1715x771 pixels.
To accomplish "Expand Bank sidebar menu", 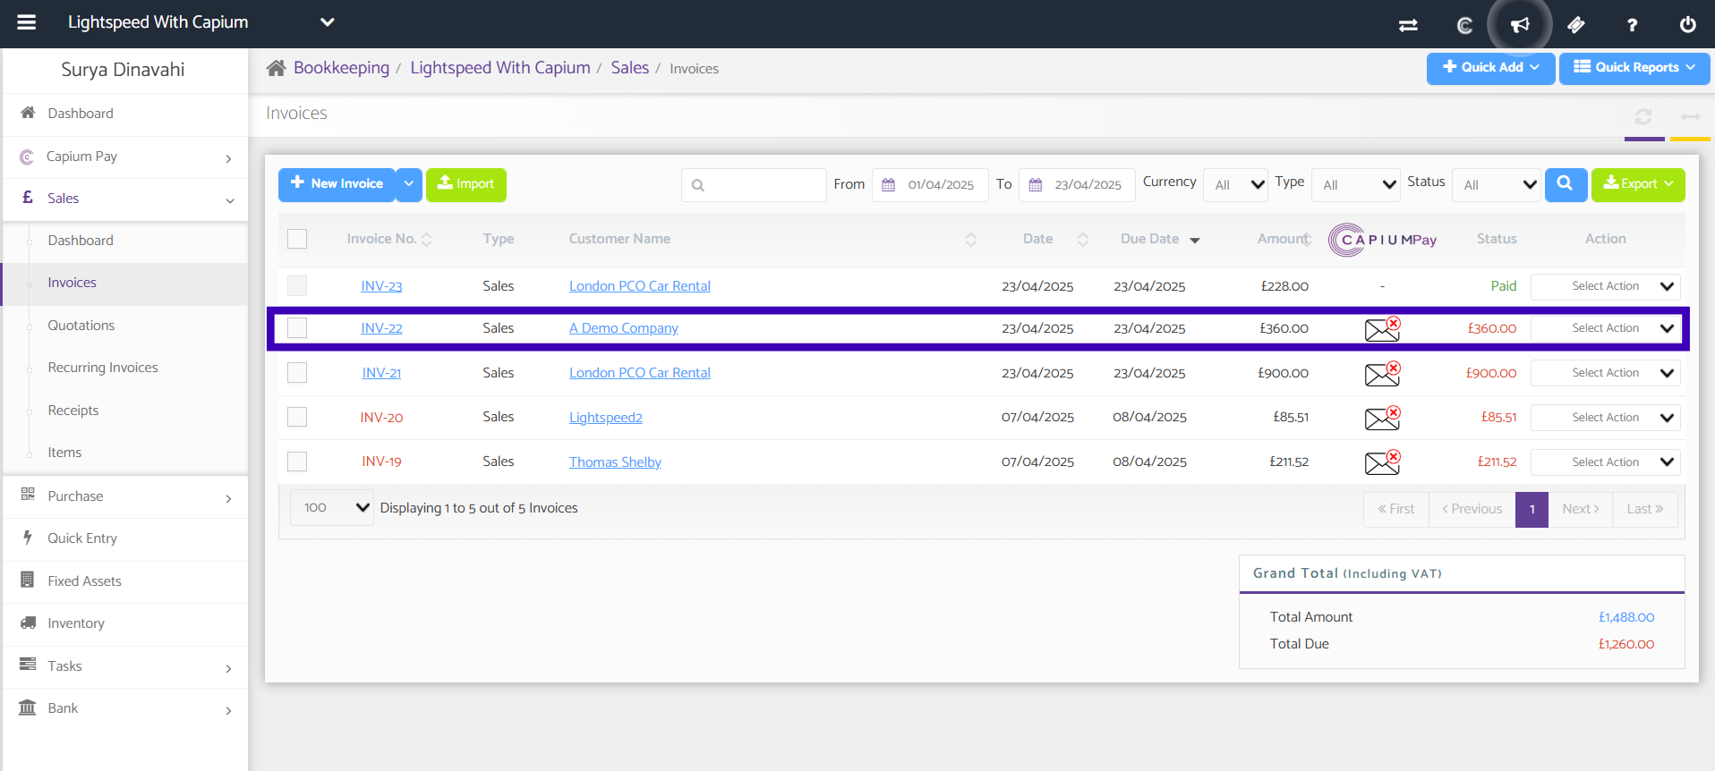I will pos(125,708).
